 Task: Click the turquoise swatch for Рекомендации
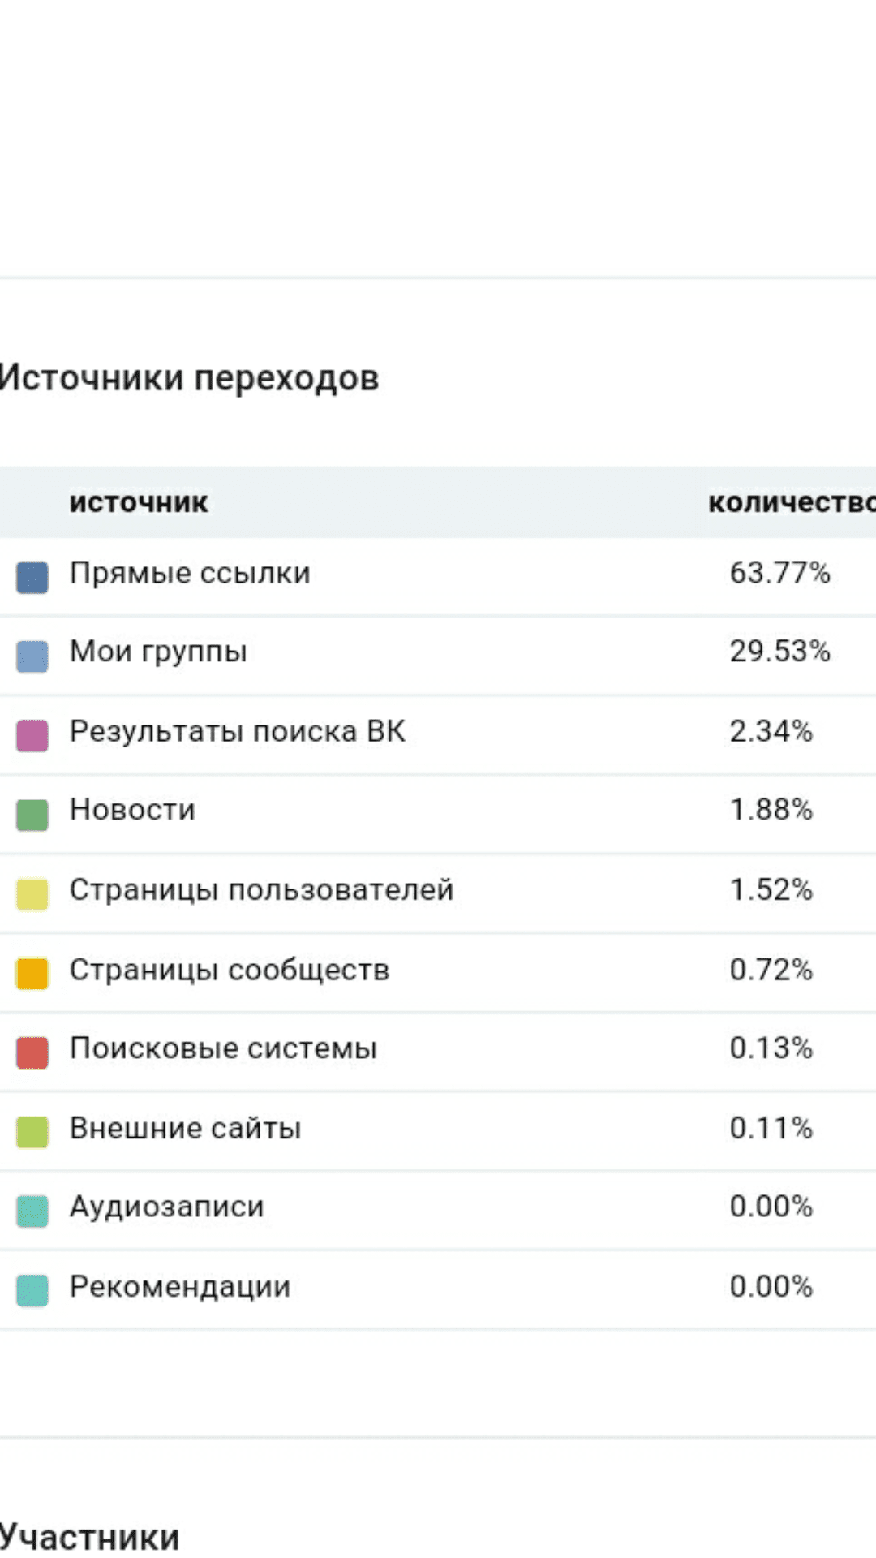[x=32, y=1289]
